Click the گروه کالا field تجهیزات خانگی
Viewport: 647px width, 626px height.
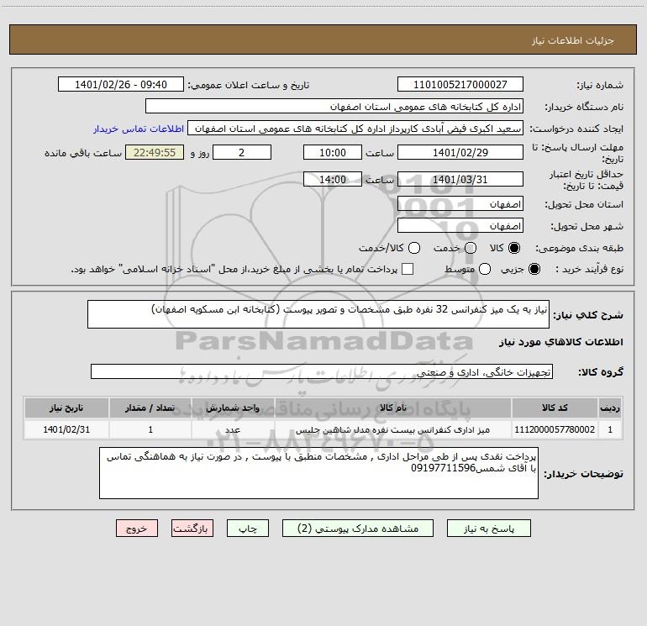tap(322, 371)
